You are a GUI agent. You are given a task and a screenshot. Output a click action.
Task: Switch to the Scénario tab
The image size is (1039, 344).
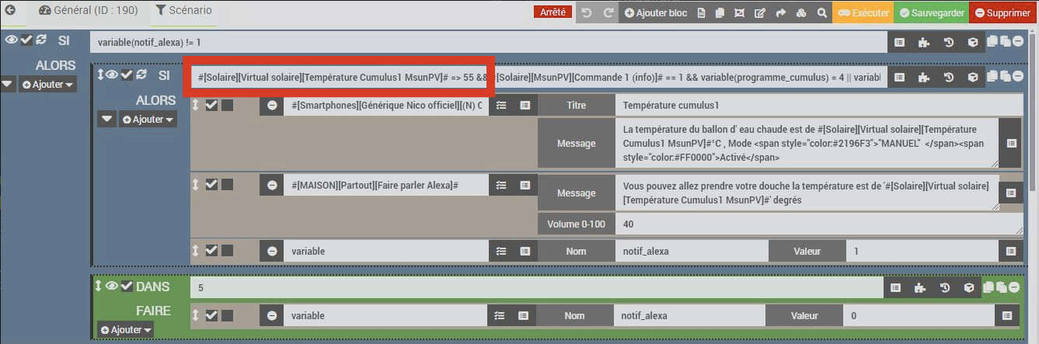pos(183,11)
